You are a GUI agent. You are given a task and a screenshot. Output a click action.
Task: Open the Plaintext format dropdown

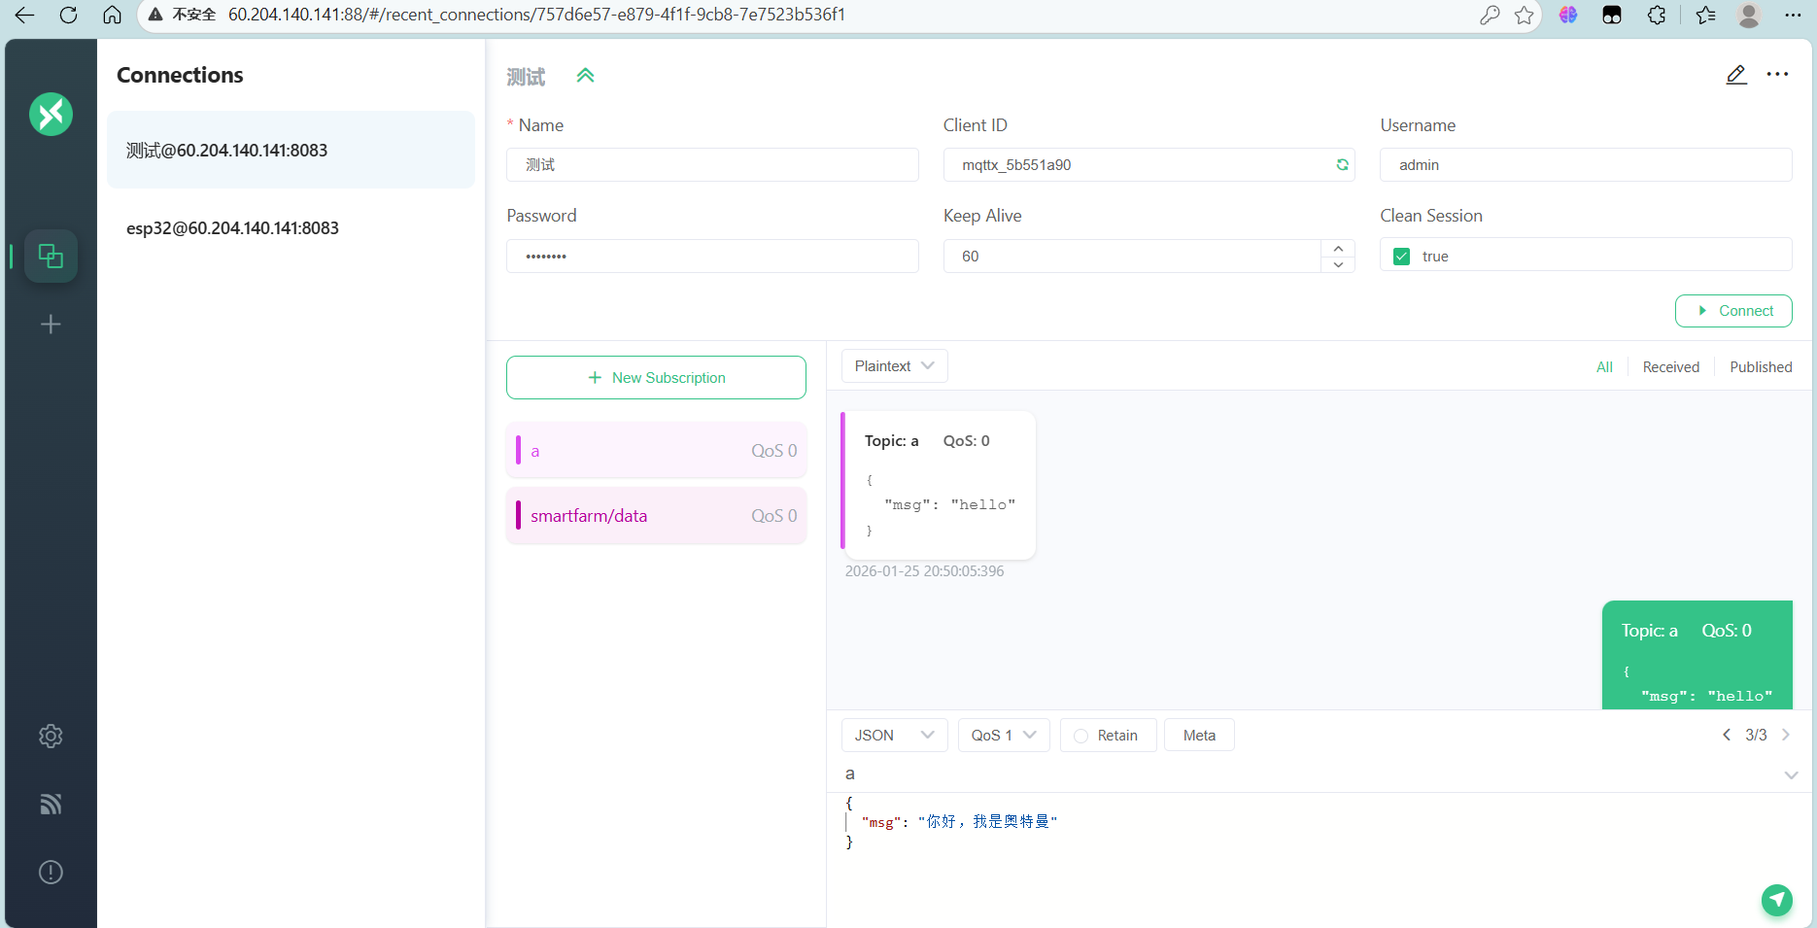click(x=894, y=366)
